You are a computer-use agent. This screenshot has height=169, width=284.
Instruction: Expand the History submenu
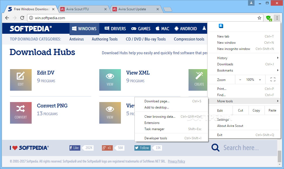tap(244, 58)
